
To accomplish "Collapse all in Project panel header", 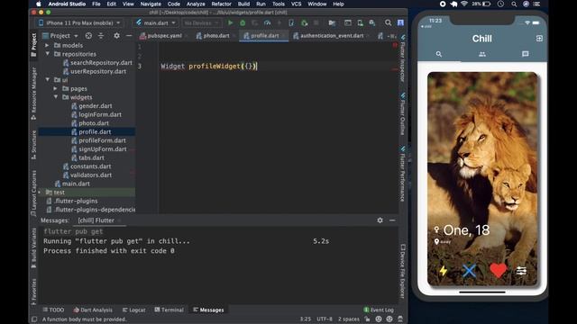I will [101, 36].
